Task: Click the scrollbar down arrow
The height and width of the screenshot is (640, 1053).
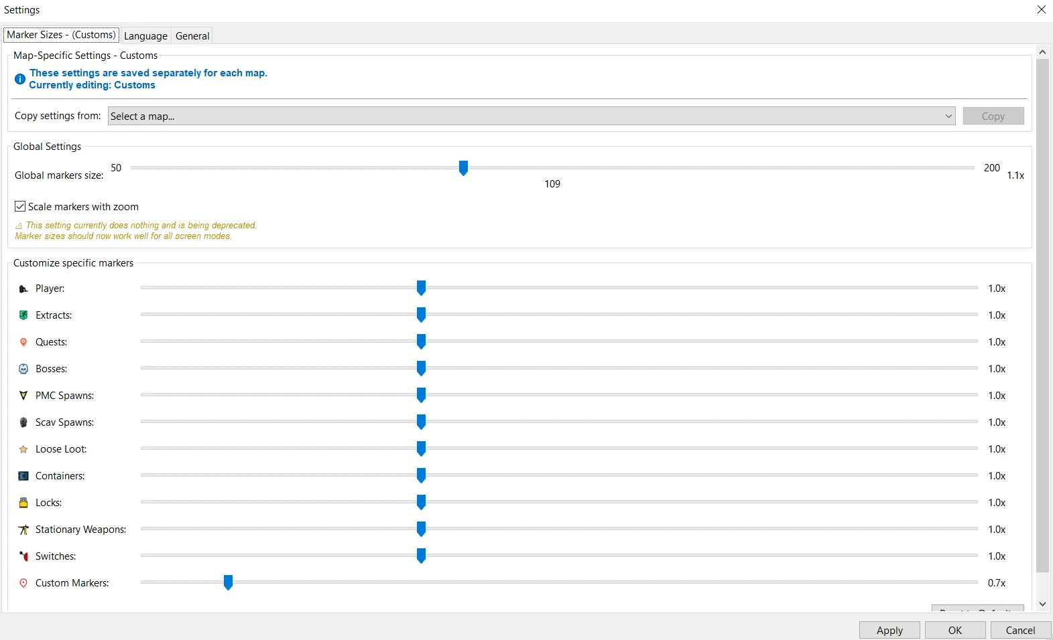Action: pos(1042,604)
